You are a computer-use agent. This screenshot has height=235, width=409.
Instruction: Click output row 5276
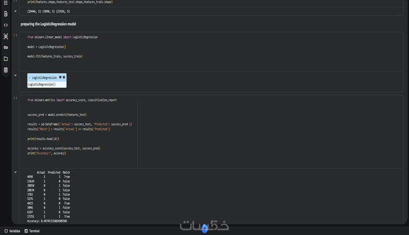click(49, 199)
